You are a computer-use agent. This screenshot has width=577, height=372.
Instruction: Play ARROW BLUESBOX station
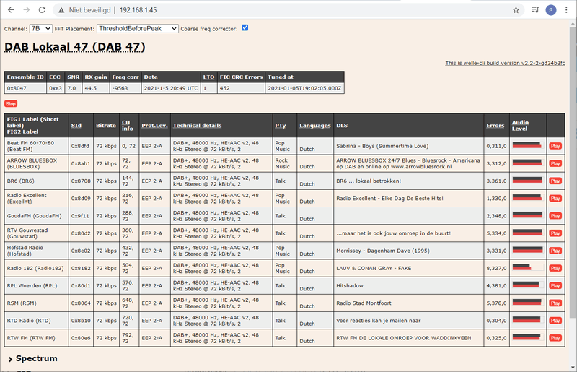pos(555,163)
